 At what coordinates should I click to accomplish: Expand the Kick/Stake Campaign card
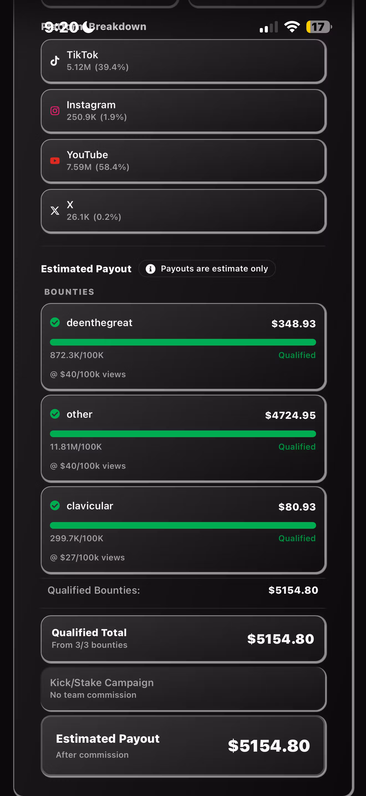click(x=184, y=689)
